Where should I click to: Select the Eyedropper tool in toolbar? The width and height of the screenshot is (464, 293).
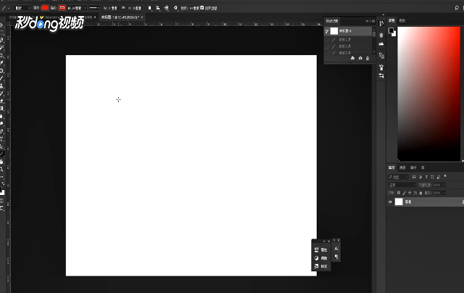pos(1,63)
